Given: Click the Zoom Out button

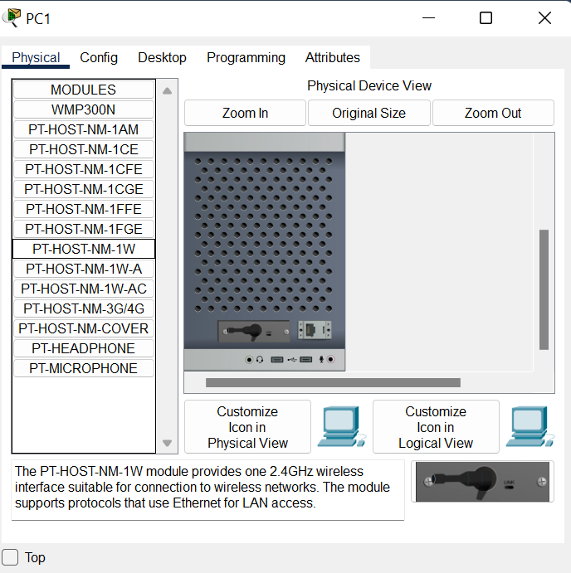Looking at the screenshot, I should coord(493,113).
